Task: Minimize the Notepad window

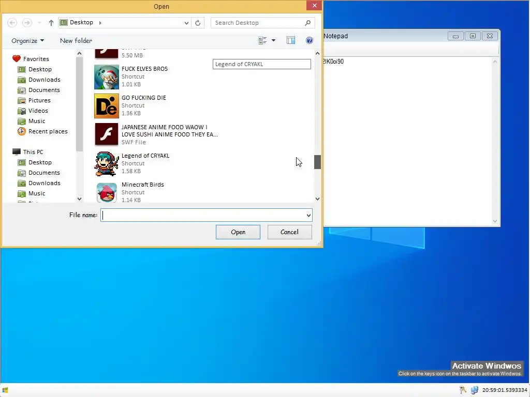Action: [455, 36]
